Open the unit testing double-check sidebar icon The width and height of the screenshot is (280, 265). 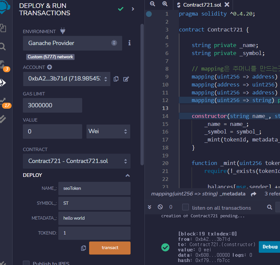pos(3,119)
